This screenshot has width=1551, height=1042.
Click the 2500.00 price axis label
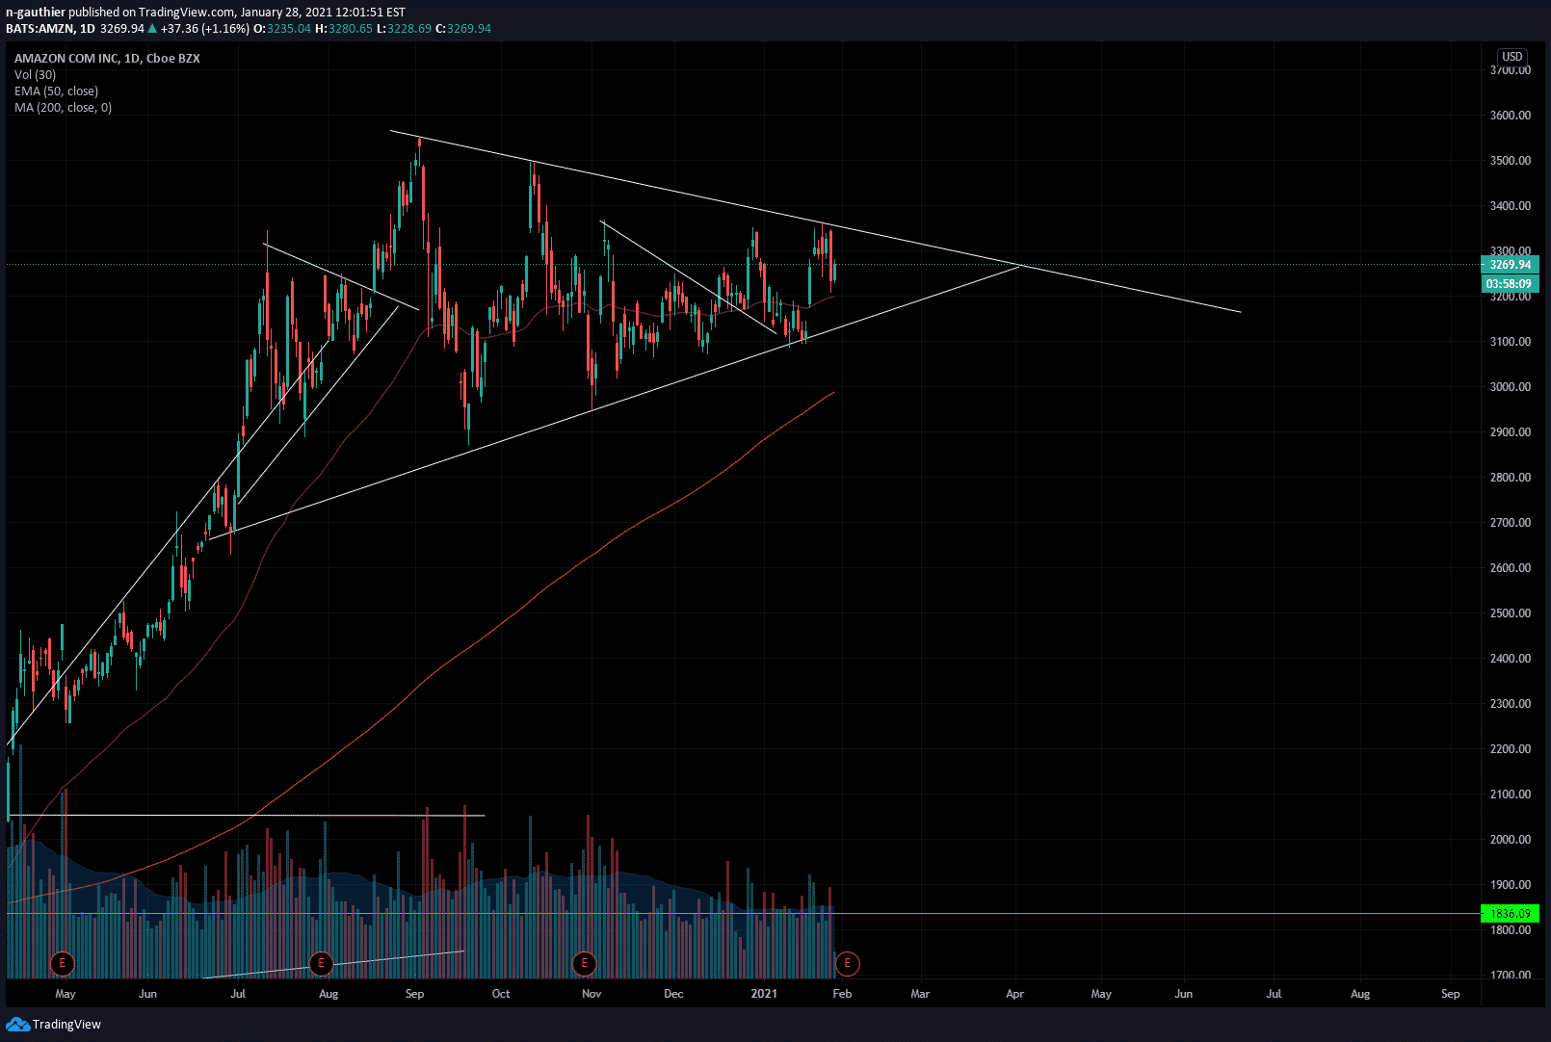click(1510, 612)
